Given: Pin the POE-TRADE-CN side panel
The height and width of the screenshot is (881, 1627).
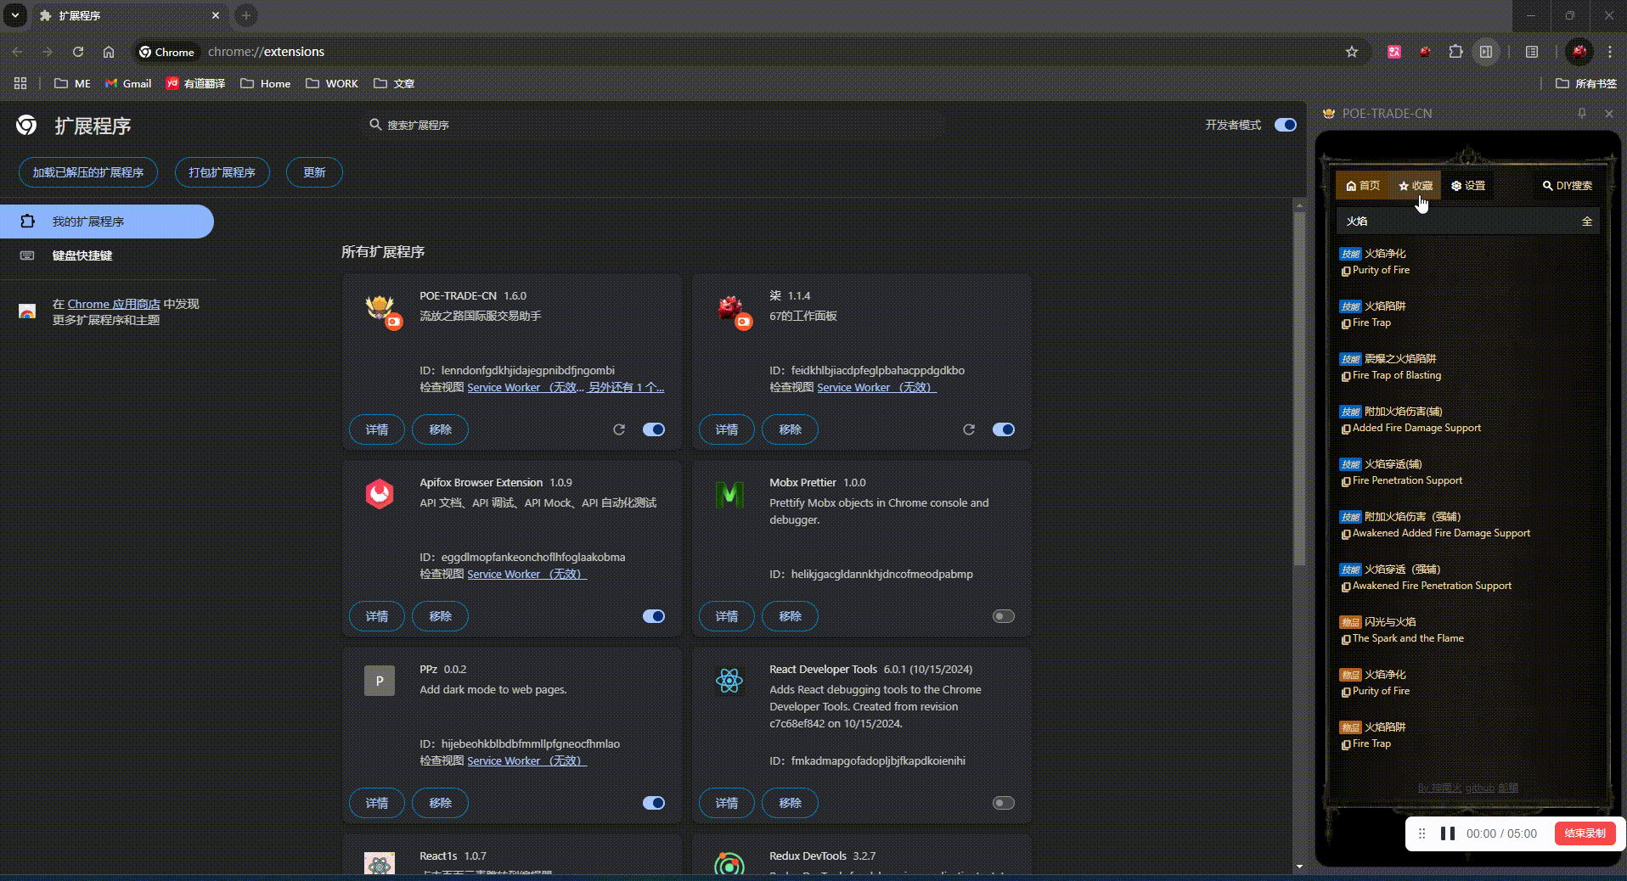Looking at the screenshot, I should pos(1582,113).
